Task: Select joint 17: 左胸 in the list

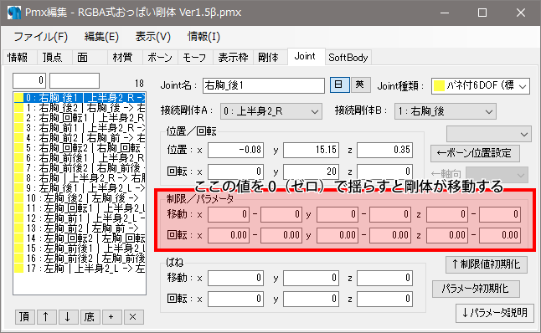Action: point(80,269)
